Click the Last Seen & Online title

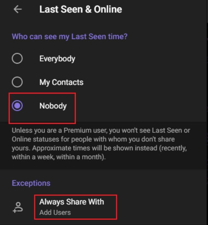[80, 9]
